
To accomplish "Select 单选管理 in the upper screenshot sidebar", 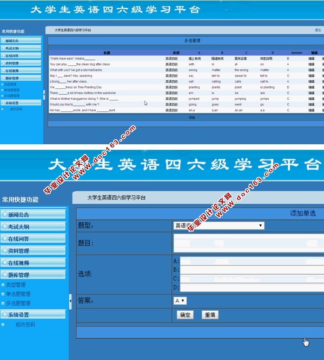I will pos(12,90).
